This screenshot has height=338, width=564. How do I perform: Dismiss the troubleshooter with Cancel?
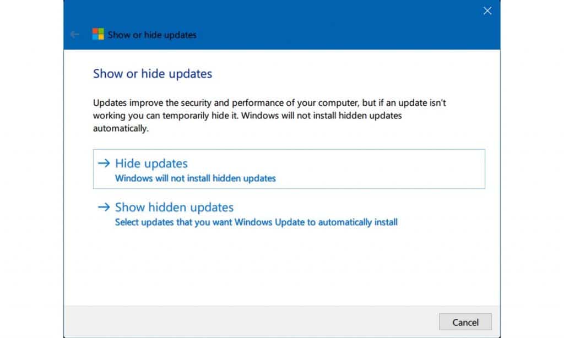(x=465, y=322)
